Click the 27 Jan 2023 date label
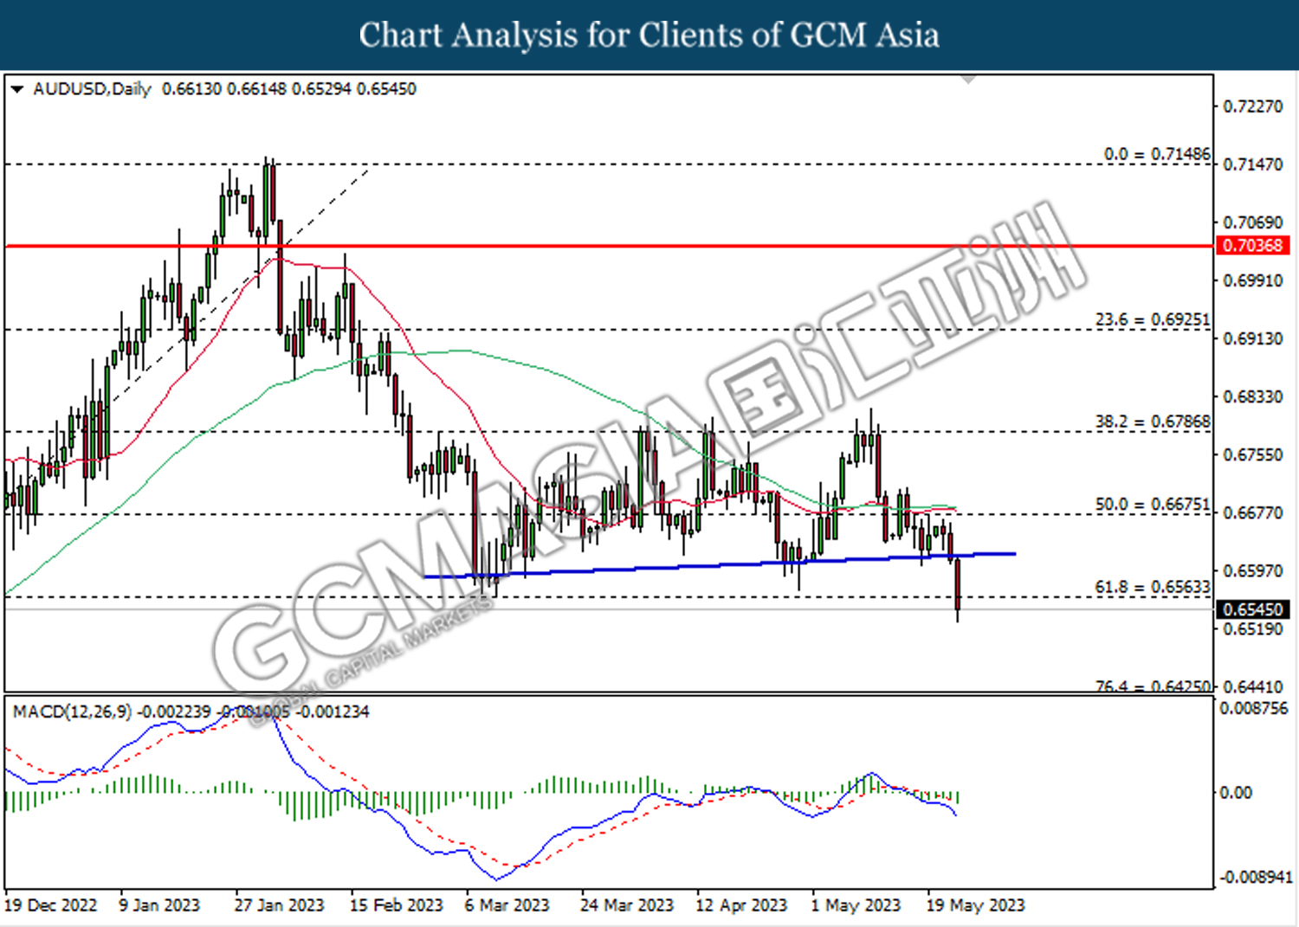The width and height of the screenshot is (1299, 927). (279, 905)
